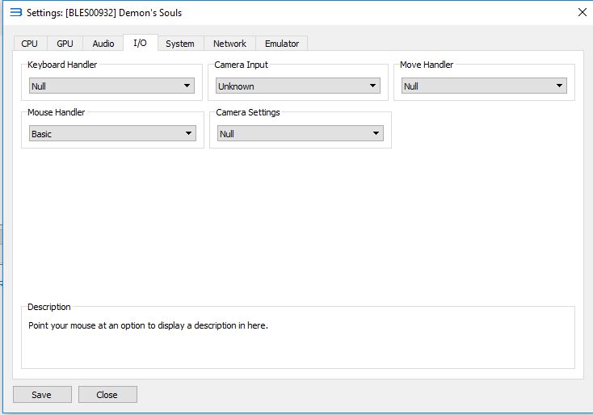
Task: Open the Mouse Handler dropdown showing Basic
Action: coord(111,133)
